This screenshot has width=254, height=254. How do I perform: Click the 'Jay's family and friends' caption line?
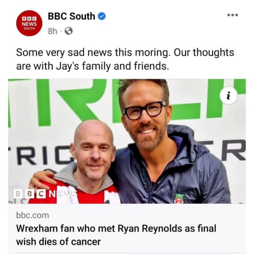(x=112, y=66)
